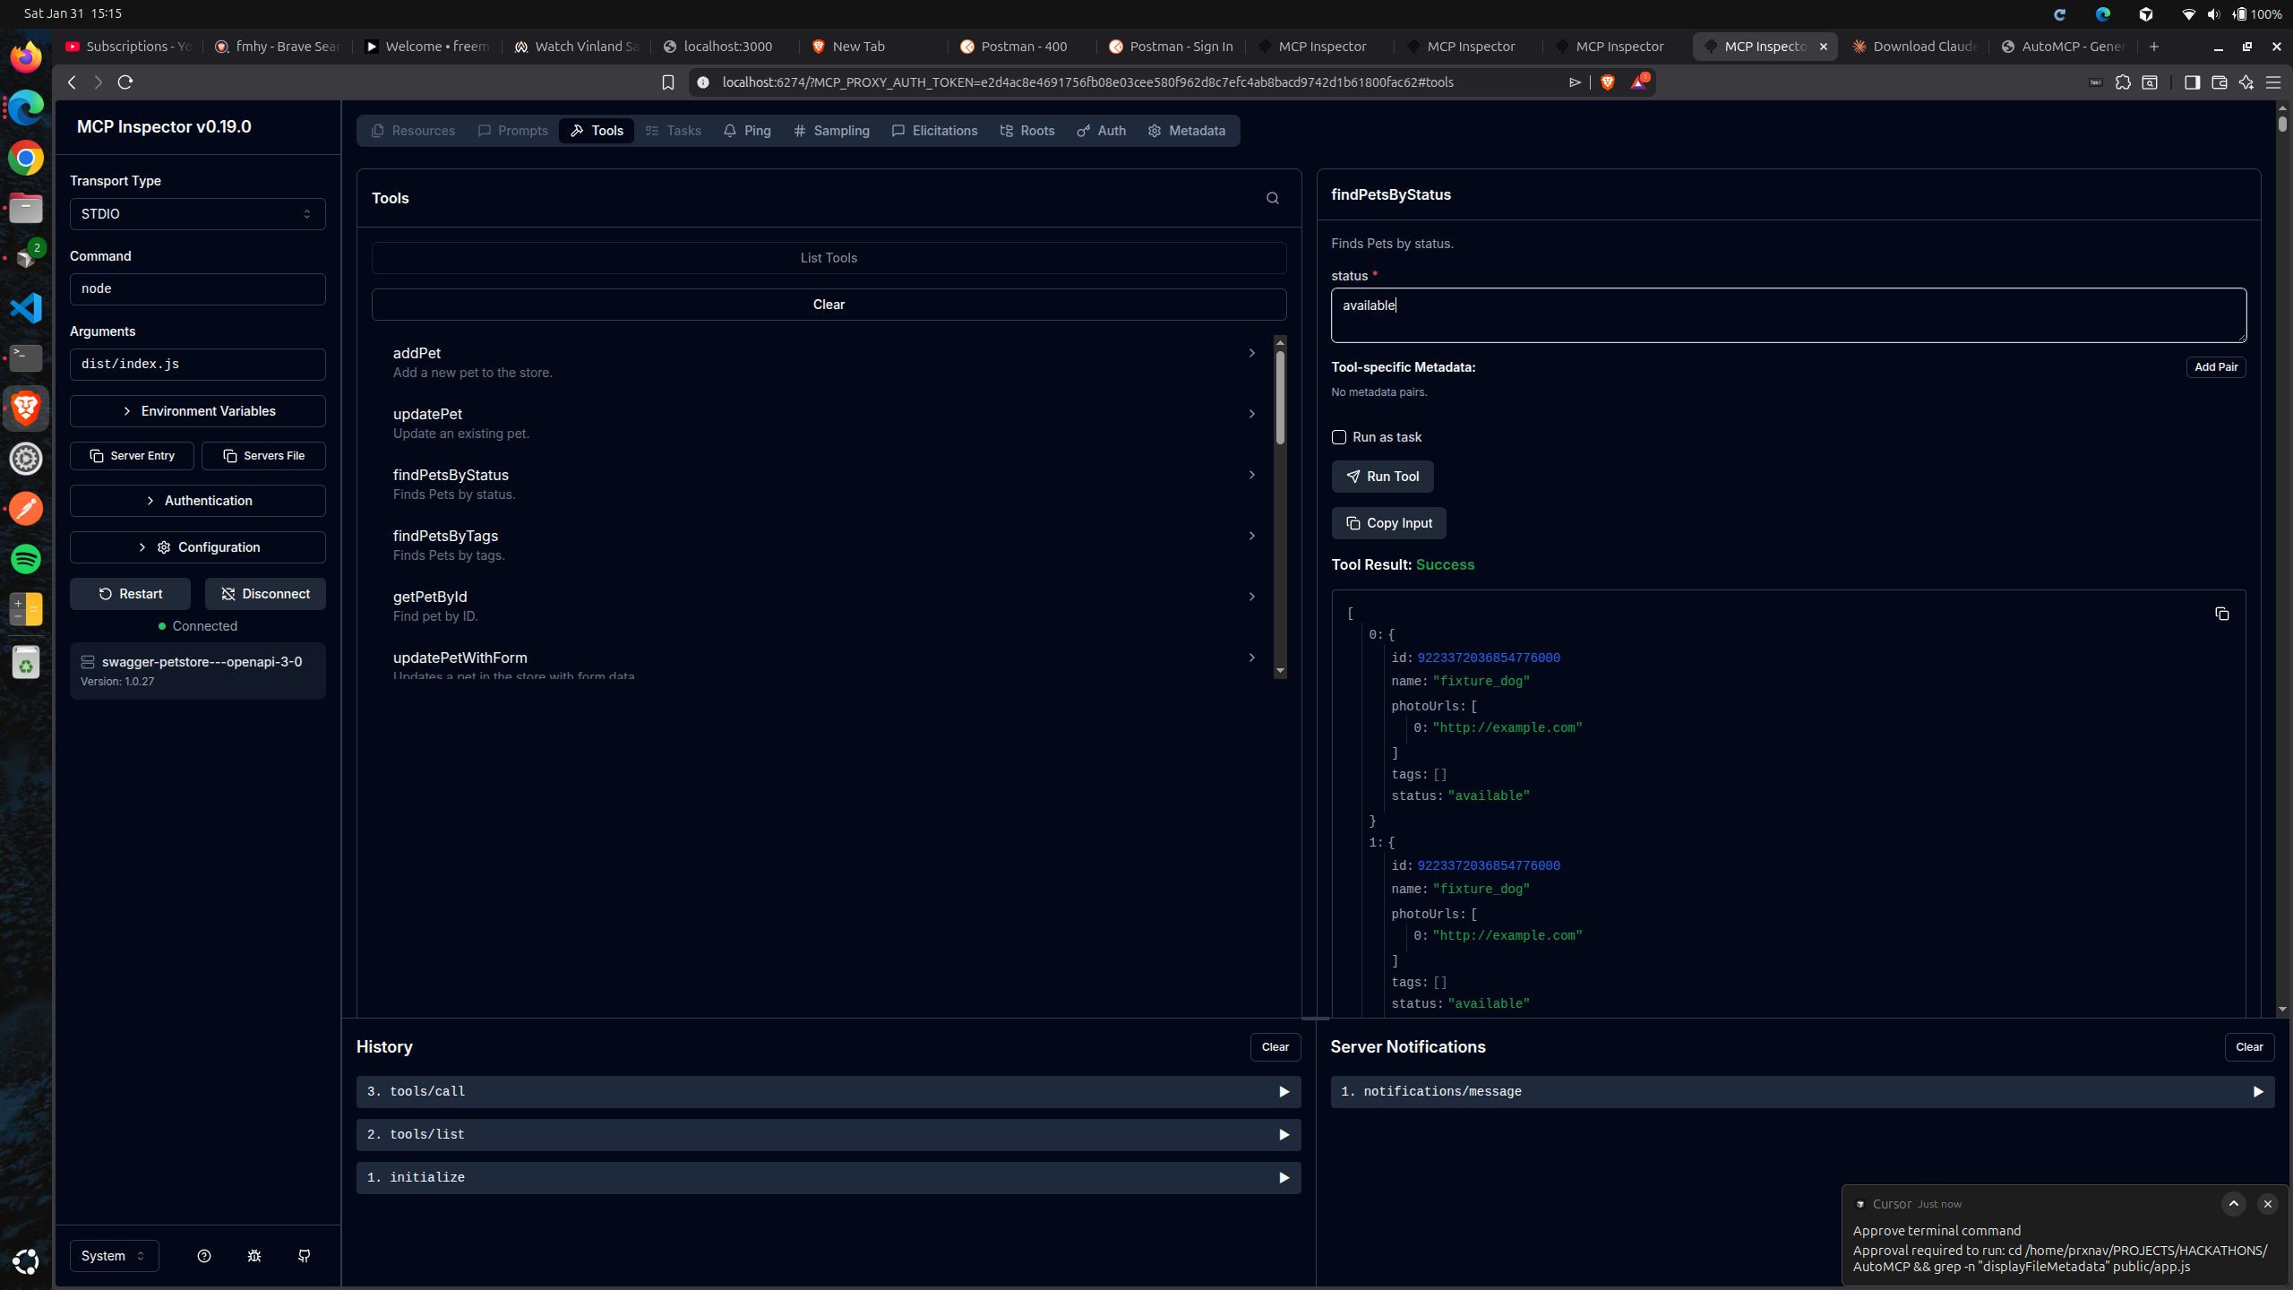
Task: Switch to the Metadata tab
Action: click(1187, 131)
